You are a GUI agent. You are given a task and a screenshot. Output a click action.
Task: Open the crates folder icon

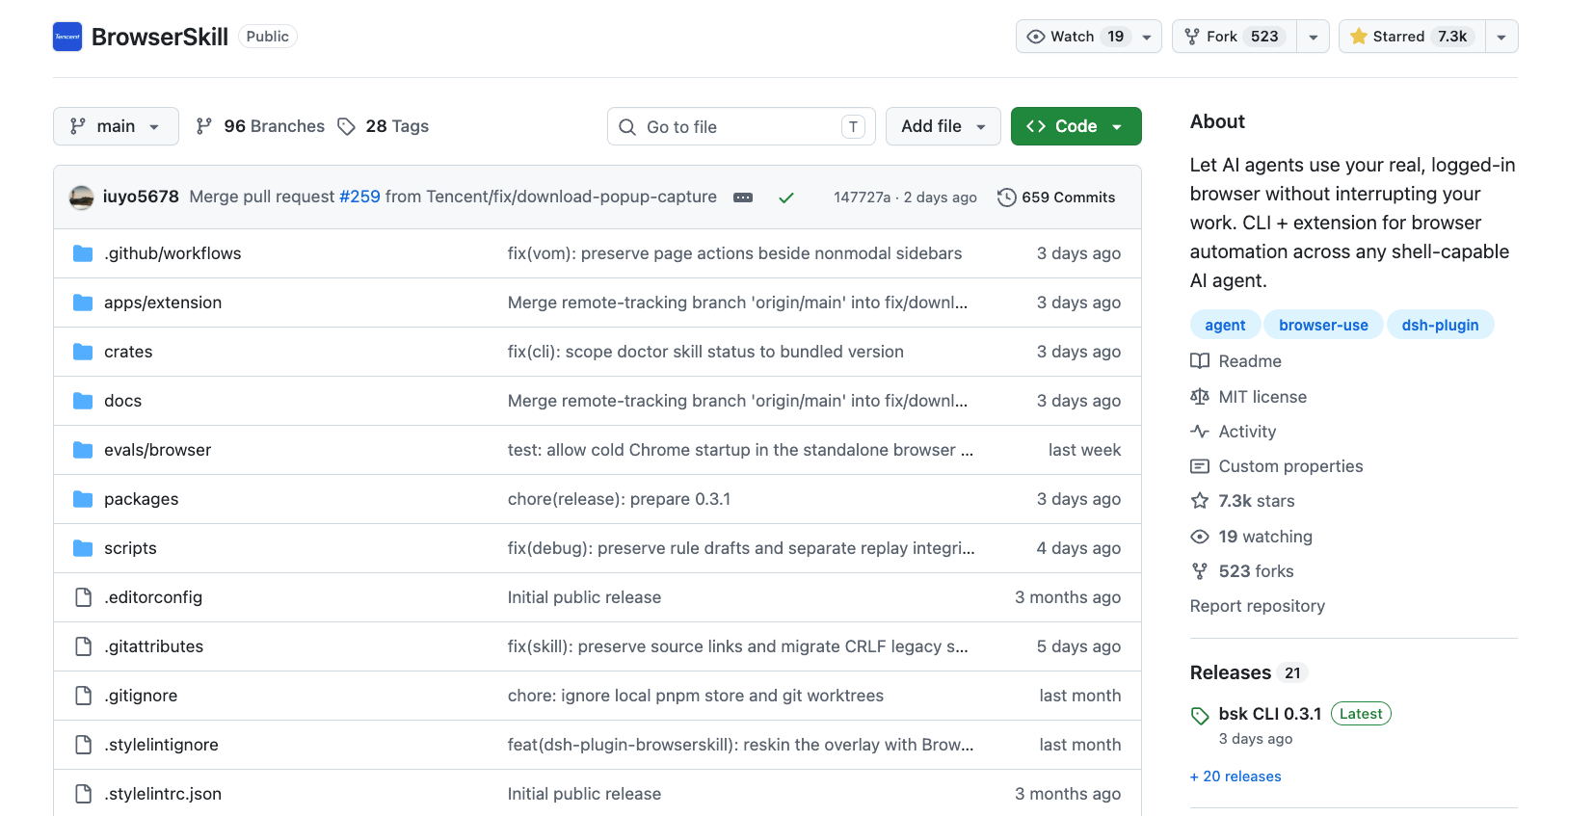pyautogui.click(x=83, y=352)
